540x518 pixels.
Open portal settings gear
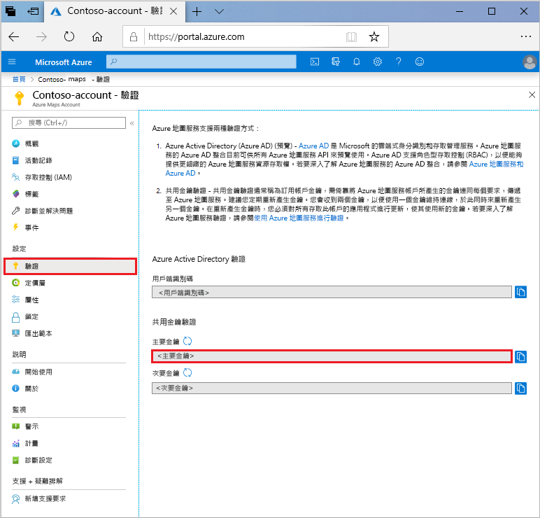[x=378, y=62]
